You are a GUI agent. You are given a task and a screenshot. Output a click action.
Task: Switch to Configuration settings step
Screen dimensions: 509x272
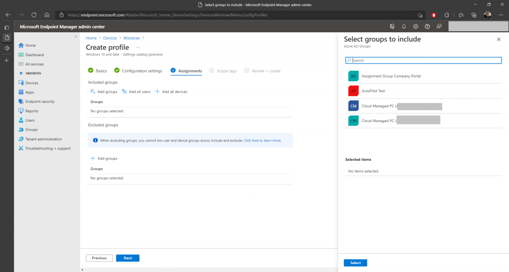point(142,71)
